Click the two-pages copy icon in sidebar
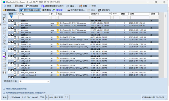Viewport: 169px width, 101px height. 4,50
